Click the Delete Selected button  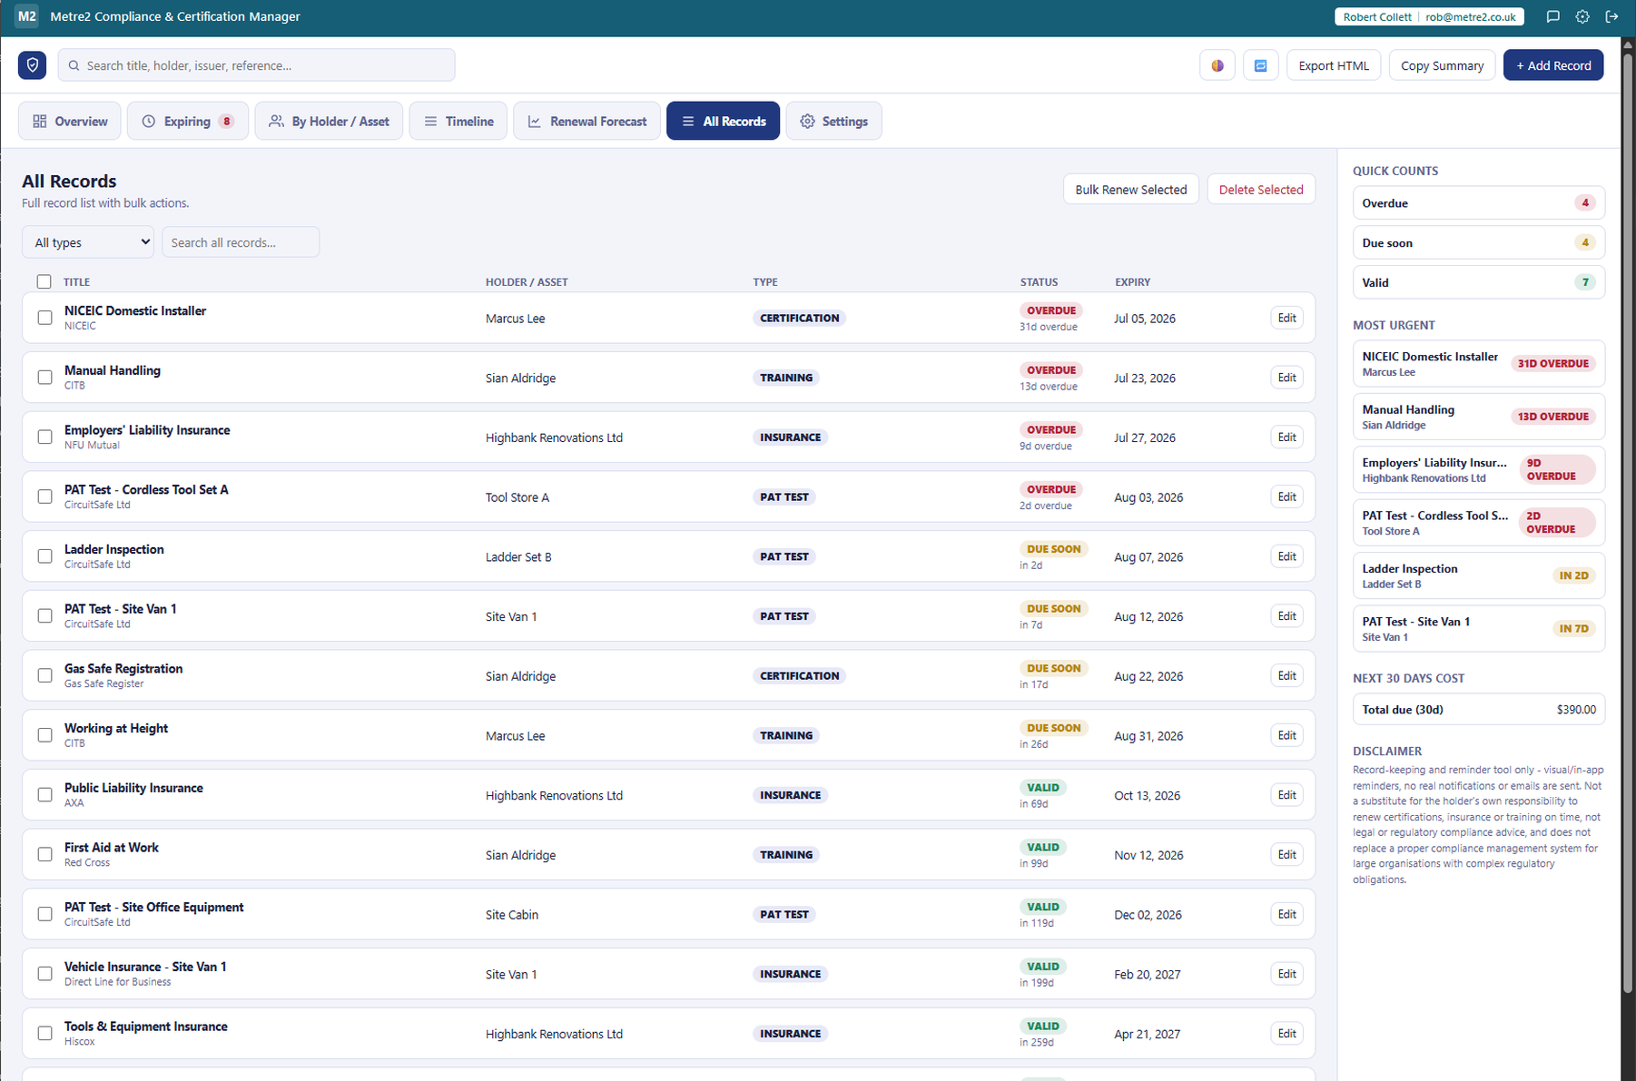(x=1261, y=190)
